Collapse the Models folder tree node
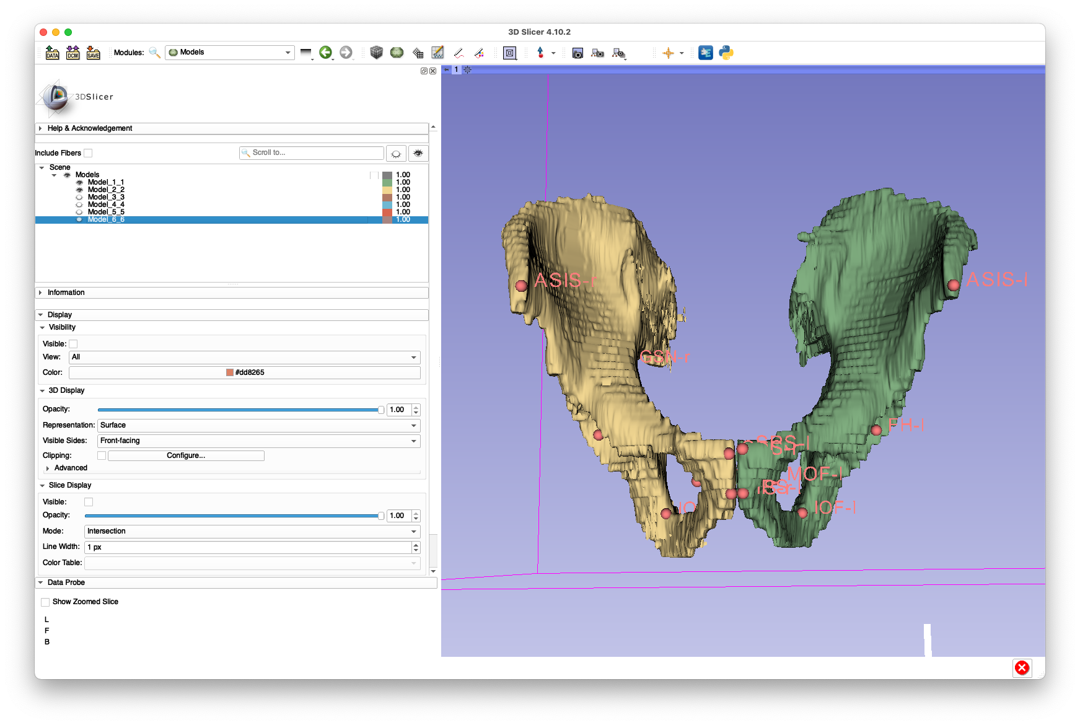This screenshot has width=1080, height=725. [x=54, y=175]
